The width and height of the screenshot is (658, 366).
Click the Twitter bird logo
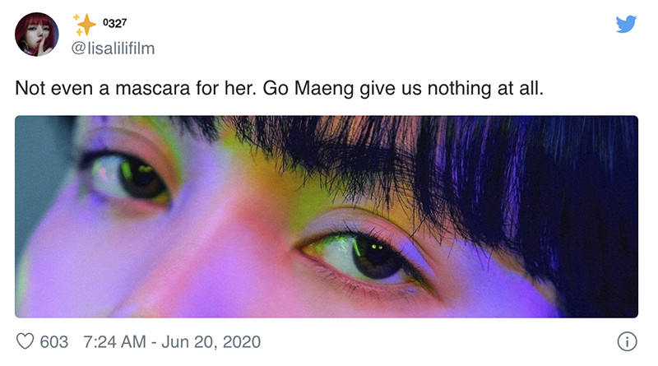627,25
